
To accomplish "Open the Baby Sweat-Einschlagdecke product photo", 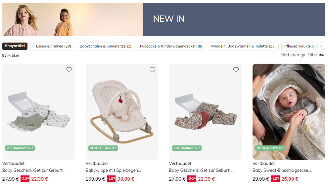I will (x=289, y=112).
